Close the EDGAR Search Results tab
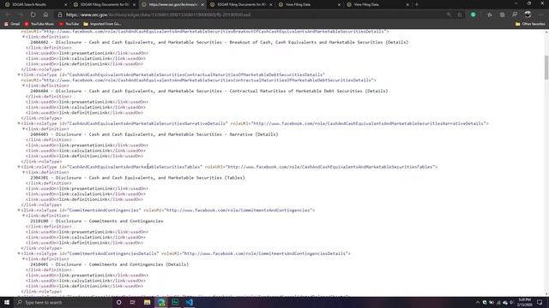 (65, 4)
